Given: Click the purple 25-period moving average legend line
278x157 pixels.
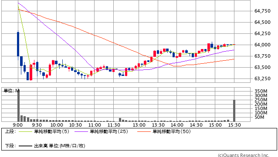Looking at the screenshot, I should click(x=81, y=131).
